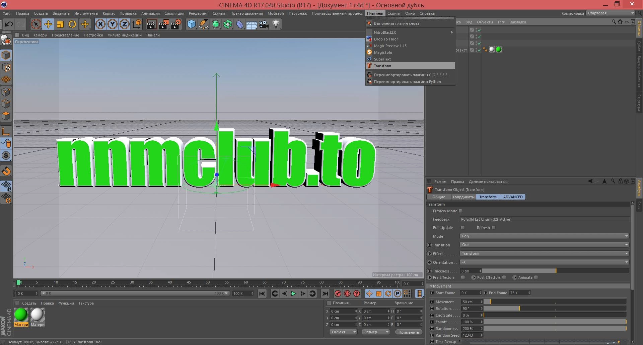The height and width of the screenshot is (345, 643).
Task: Open the Файл menu
Action: point(7,13)
